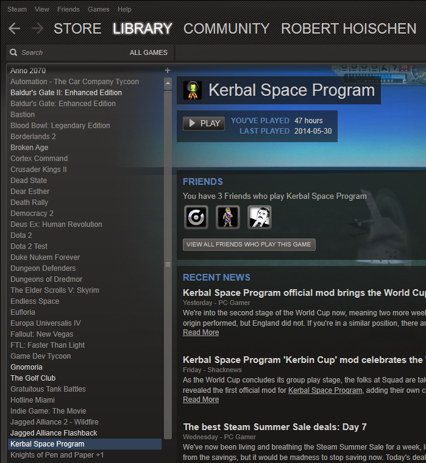This screenshot has height=463, width=426.
Task: Click the game list scroll-up arrow
Action: click(x=168, y=84)
